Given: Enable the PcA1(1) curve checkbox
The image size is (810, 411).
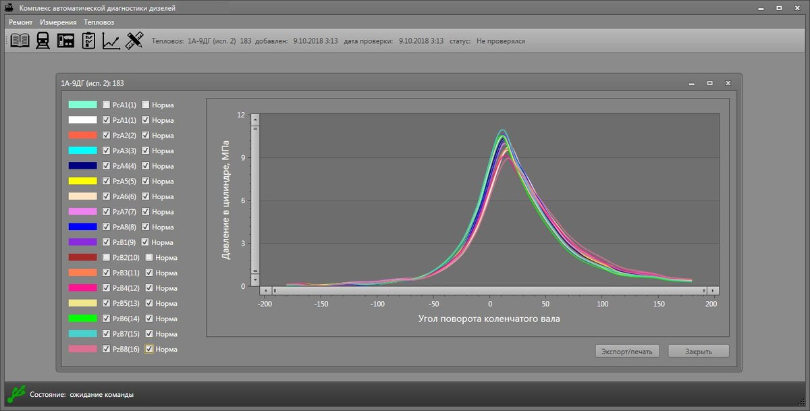Looking at the screenshot, I should 106,105.
